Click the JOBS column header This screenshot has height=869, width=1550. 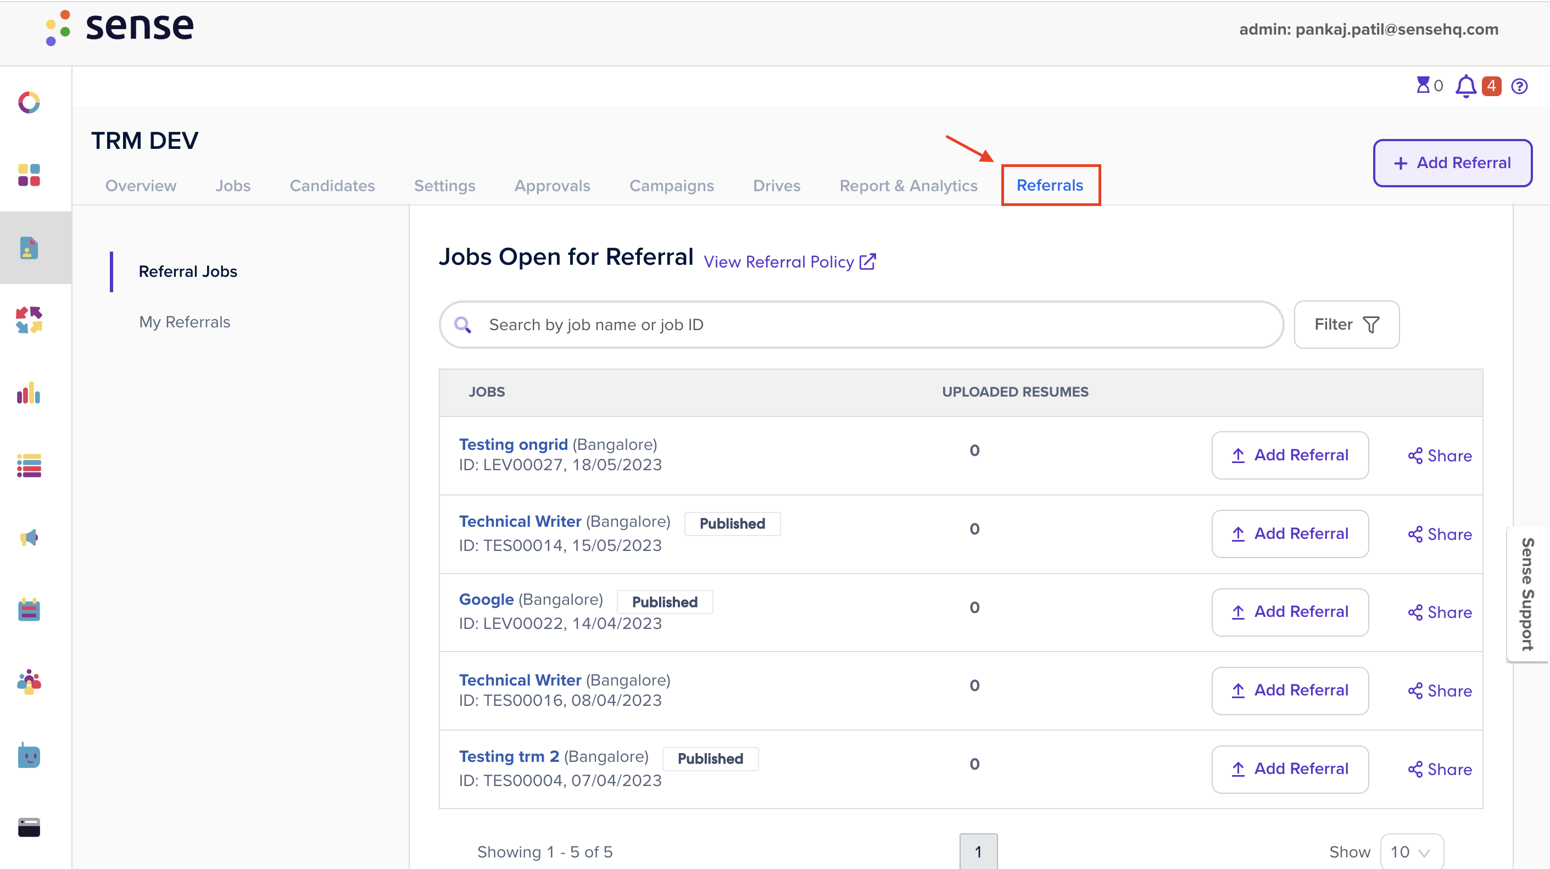pyautogui.click(x=487, y=392)
